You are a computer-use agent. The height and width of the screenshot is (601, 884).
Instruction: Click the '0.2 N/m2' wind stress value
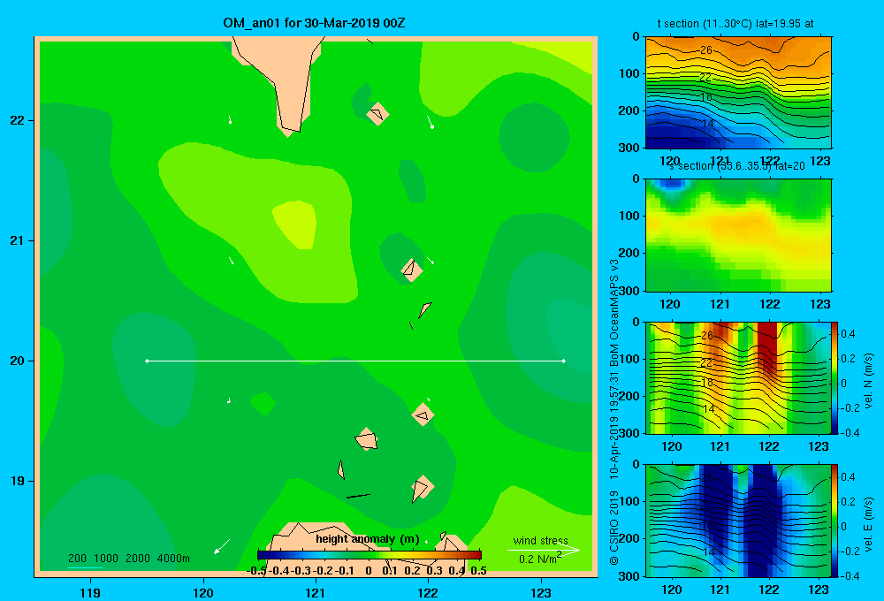[x=539, y=559]
